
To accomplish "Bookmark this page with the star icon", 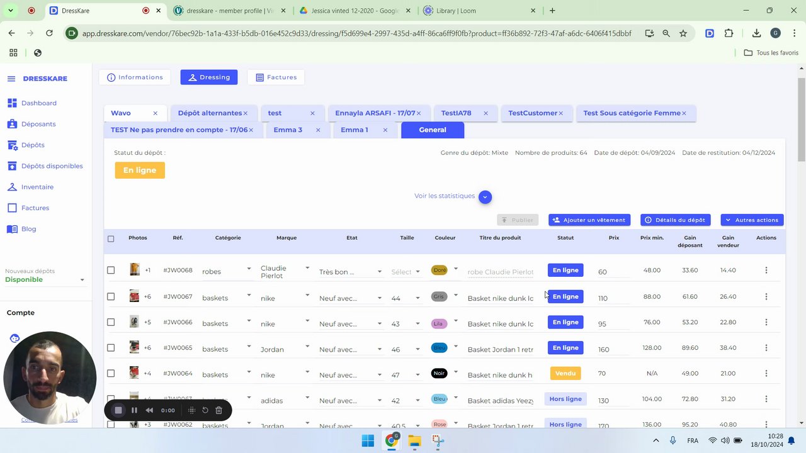I will point(683,33).
